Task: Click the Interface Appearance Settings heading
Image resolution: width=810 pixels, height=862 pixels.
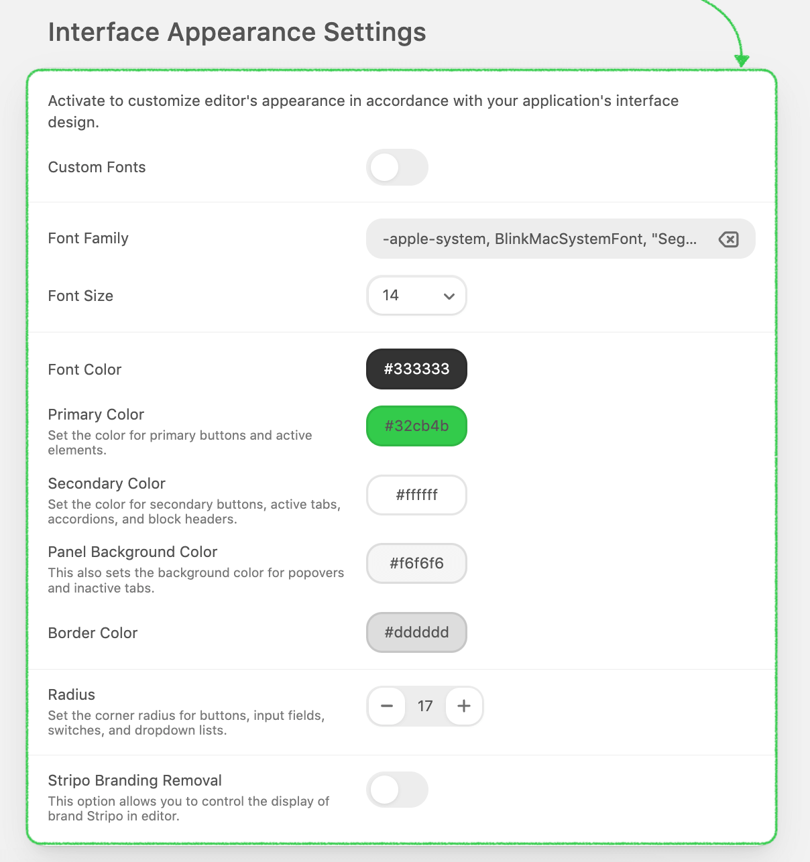Action: click(237, 32)
